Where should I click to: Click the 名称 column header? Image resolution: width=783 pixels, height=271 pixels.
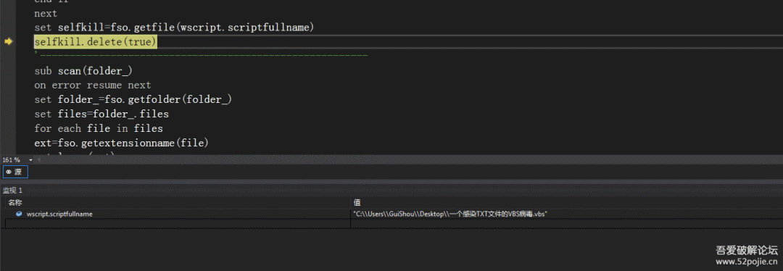click(x=15, y=203)
